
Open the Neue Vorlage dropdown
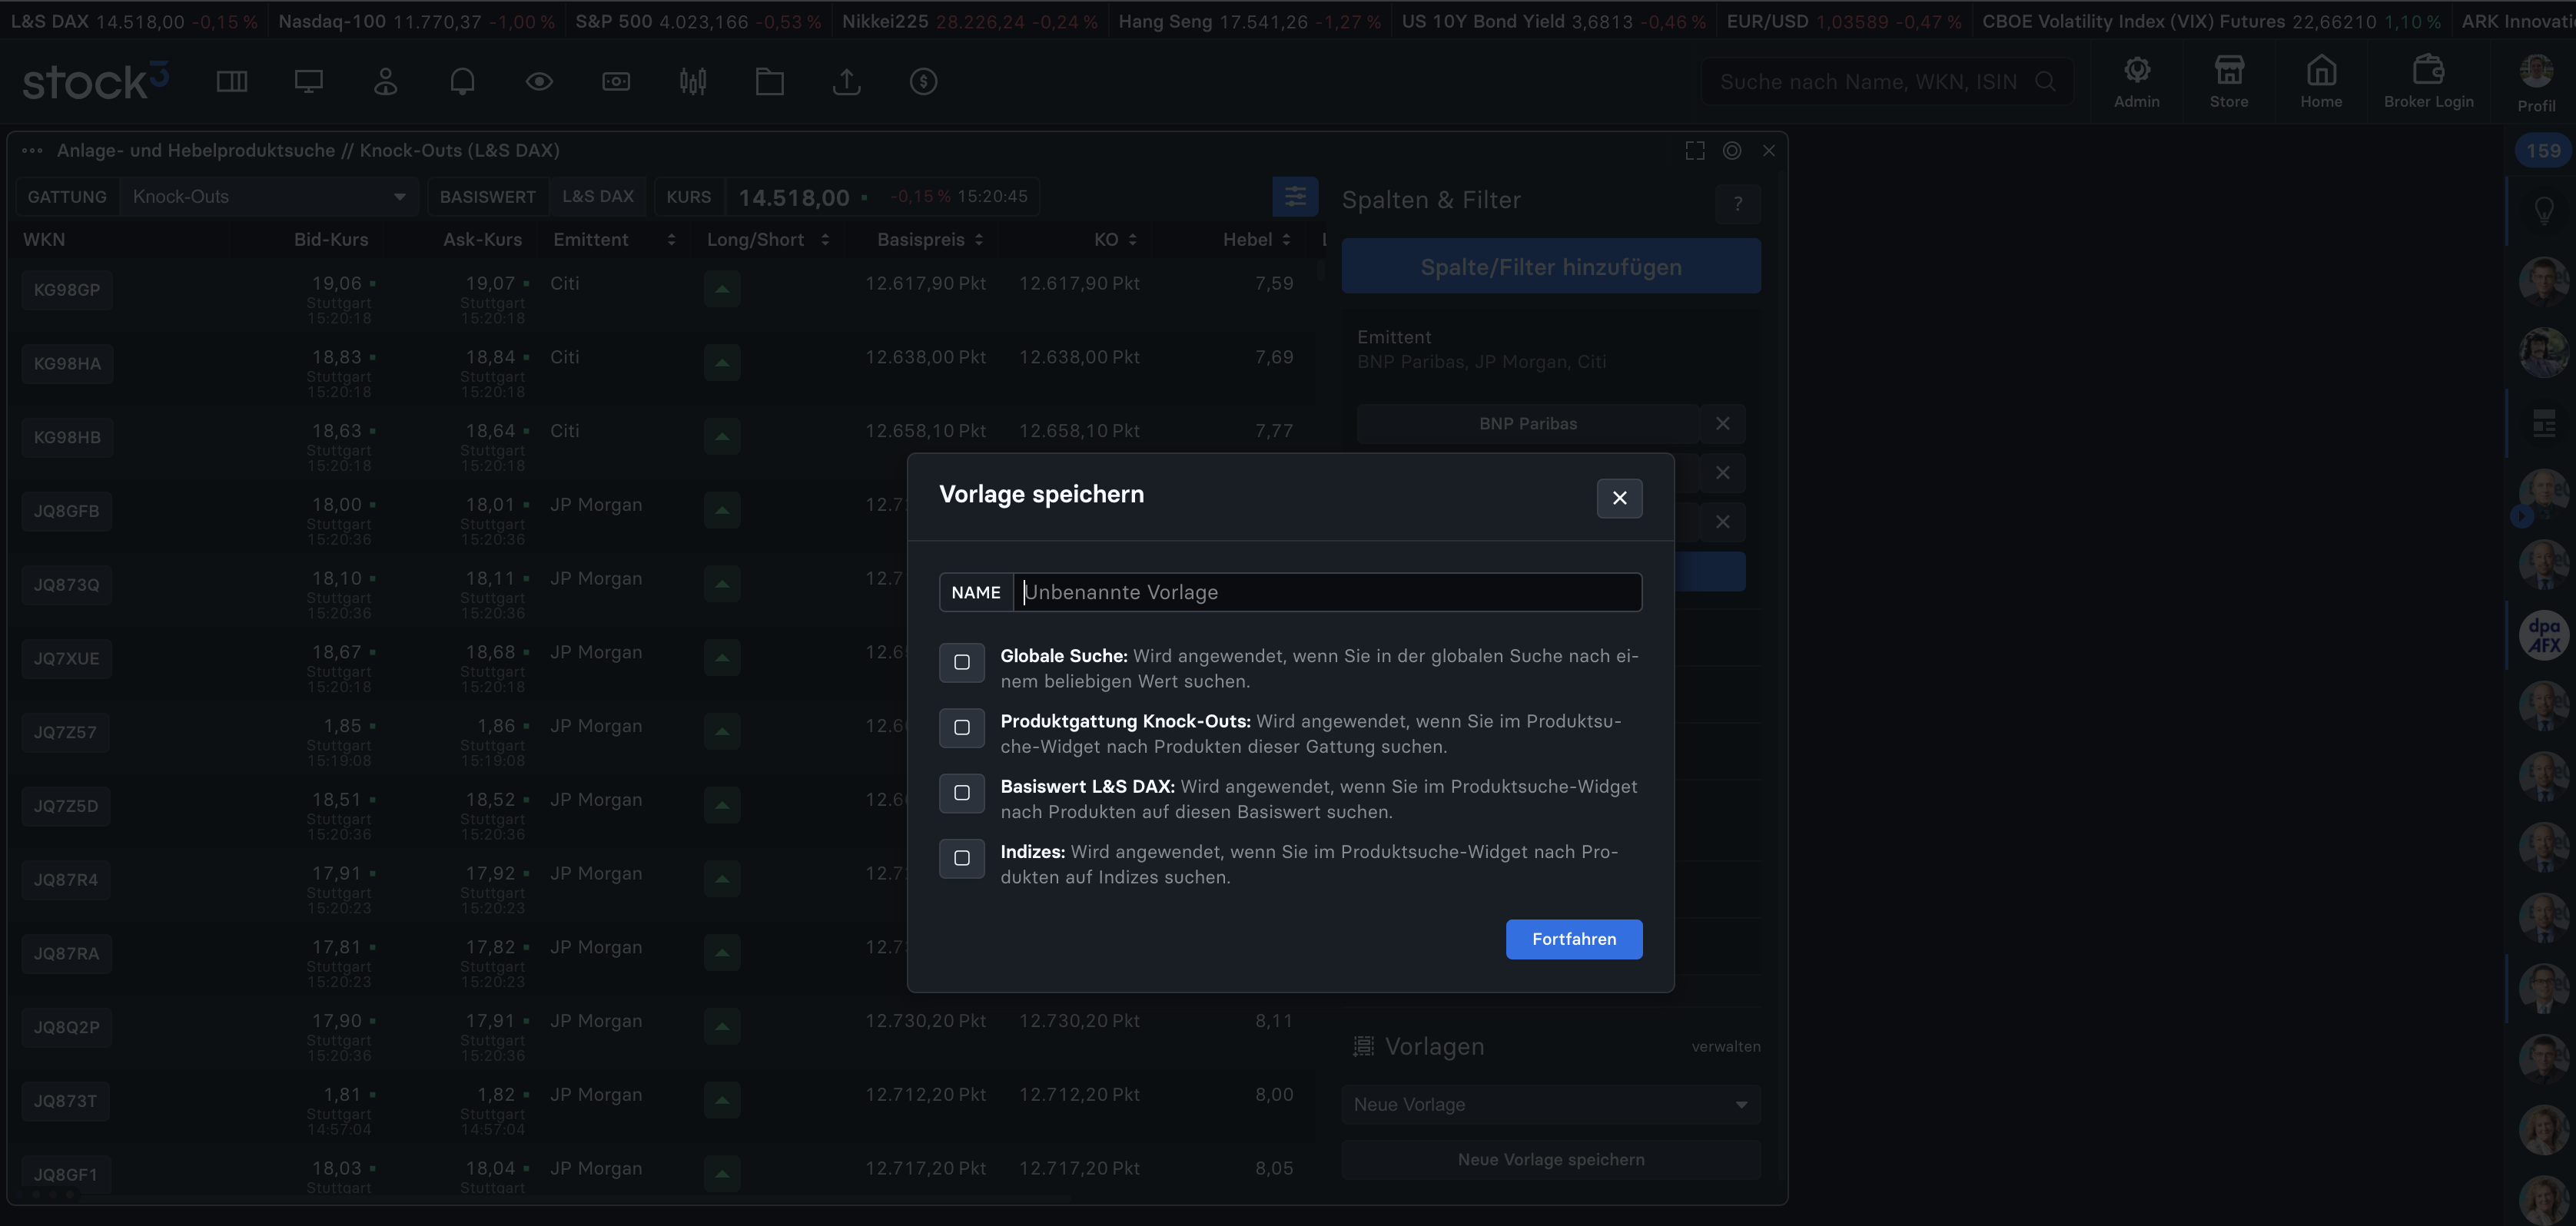[1550, 1104]
